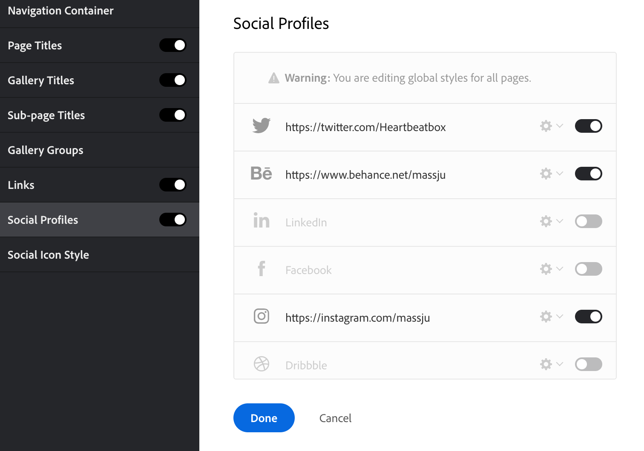Turn off the Page Titles toggle
Viewport: 644px width, 451px height.
(x=172, y=45)
